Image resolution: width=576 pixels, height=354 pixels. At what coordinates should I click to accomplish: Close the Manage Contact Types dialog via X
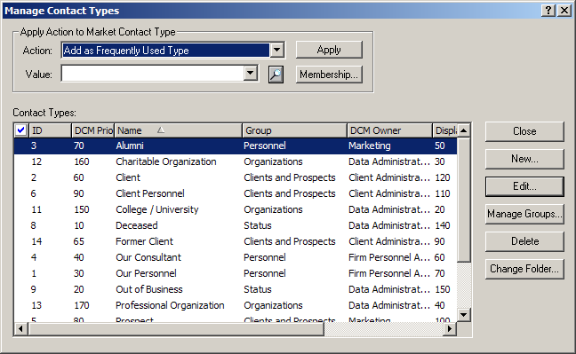[564, 11]
